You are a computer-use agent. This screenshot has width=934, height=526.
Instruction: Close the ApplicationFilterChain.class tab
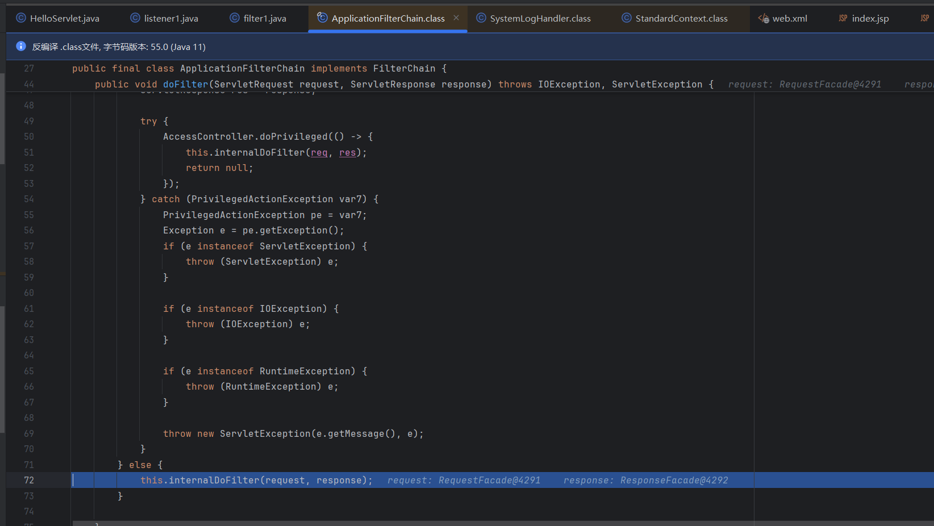(x=456, y=18)
